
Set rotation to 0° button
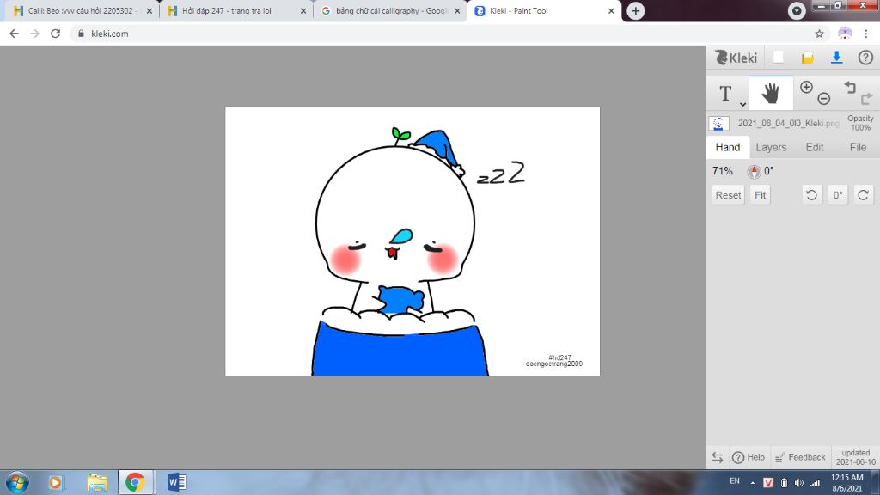pos(837,195)
